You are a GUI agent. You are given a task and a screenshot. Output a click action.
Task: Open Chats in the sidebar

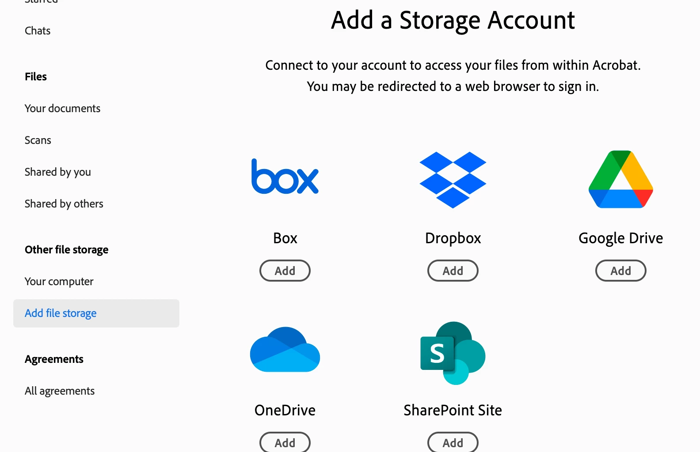(38, 31)
